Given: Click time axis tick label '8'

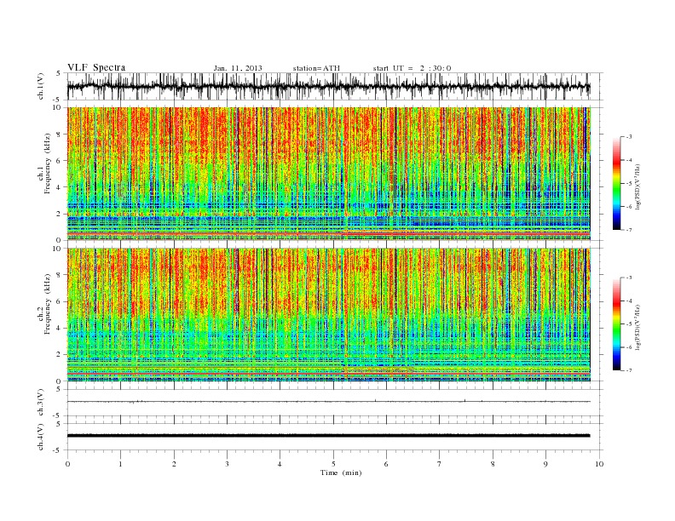Looking at the screenshot, I should 493,464.
